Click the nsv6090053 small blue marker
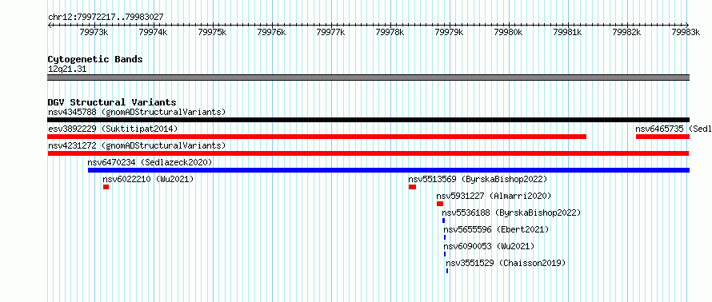This screenshot has width=712, height=302. tap(445, 254)
